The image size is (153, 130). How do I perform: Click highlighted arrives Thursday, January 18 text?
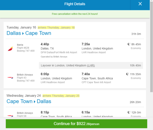pyautogui.click(x=56, y=27)
